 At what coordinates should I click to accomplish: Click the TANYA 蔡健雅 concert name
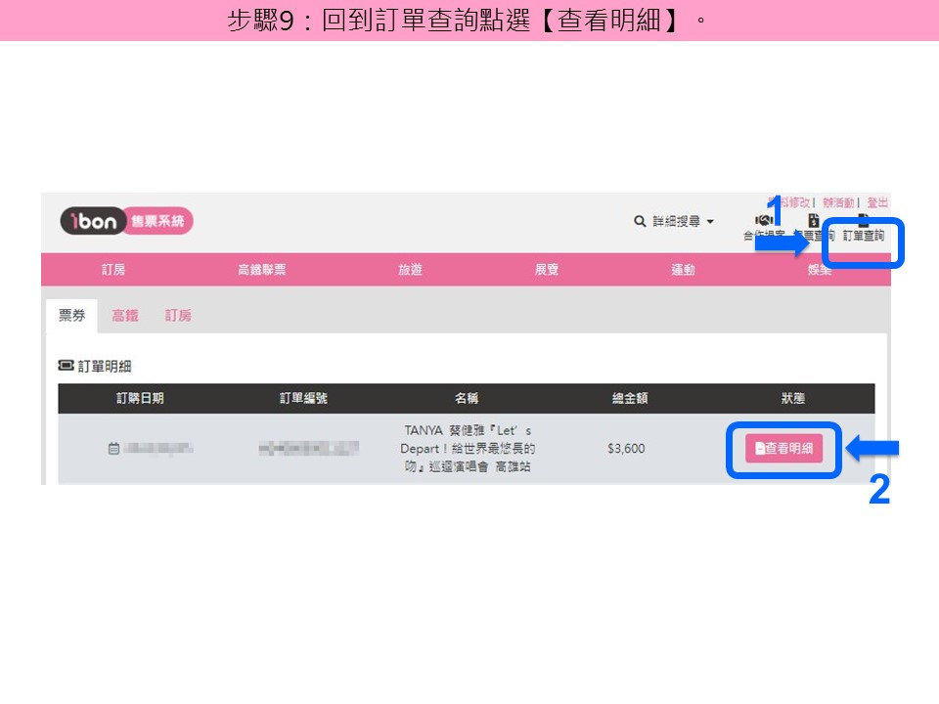click(468, 449)
